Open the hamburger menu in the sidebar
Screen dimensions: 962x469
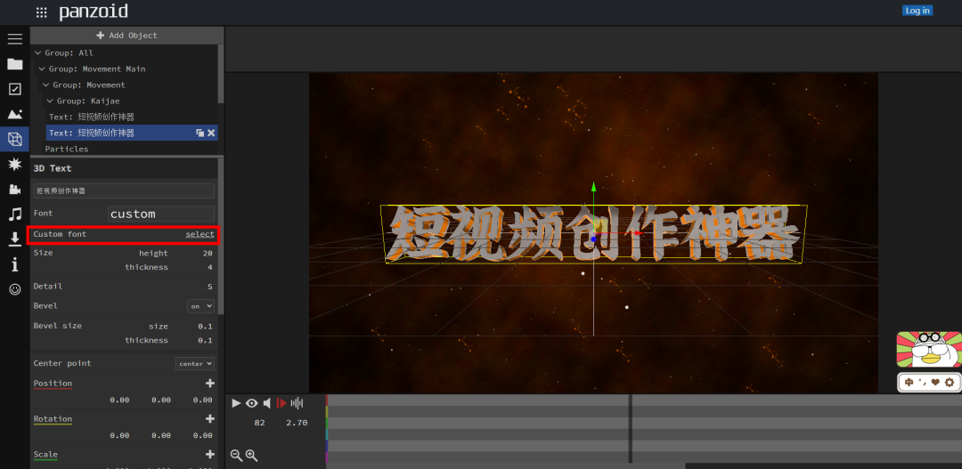[14, 39]
